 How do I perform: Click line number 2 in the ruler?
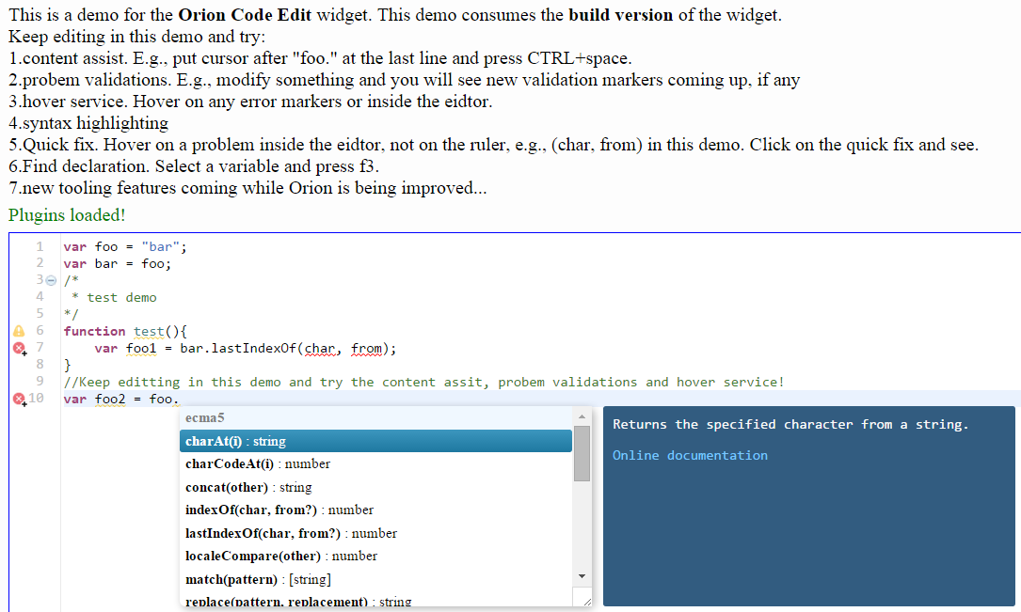(40, 262)
